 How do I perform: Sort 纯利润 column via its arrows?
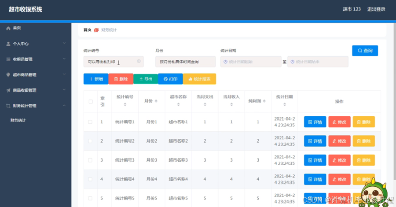tap(264, 101)
